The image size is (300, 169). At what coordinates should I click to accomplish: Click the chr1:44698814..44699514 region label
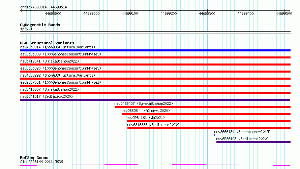[x=43, y=7]
